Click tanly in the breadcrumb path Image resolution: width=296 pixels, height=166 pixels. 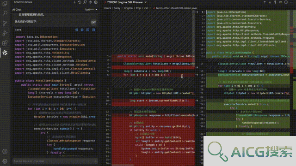coord(117,8)
